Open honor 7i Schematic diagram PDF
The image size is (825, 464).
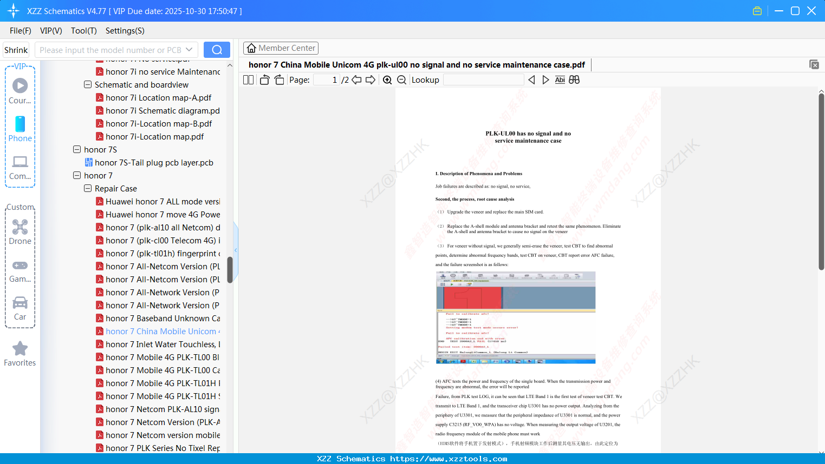pyautogui.click(x=158, y=111)
